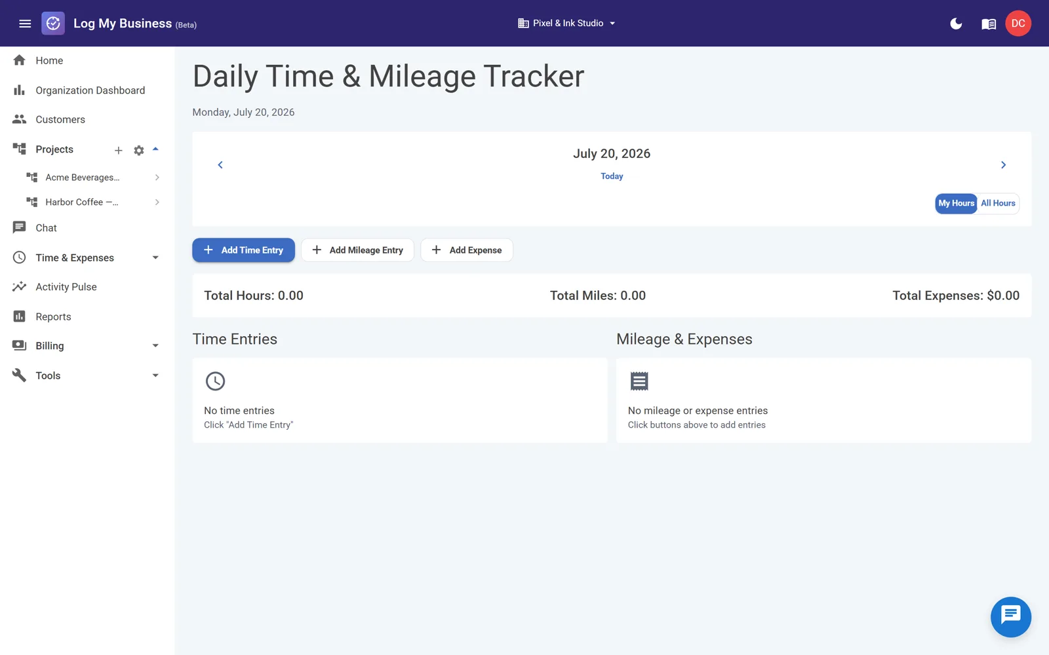Open the Billing menu item
Viewport: 1049px width, 655px height.
(50, 346)
